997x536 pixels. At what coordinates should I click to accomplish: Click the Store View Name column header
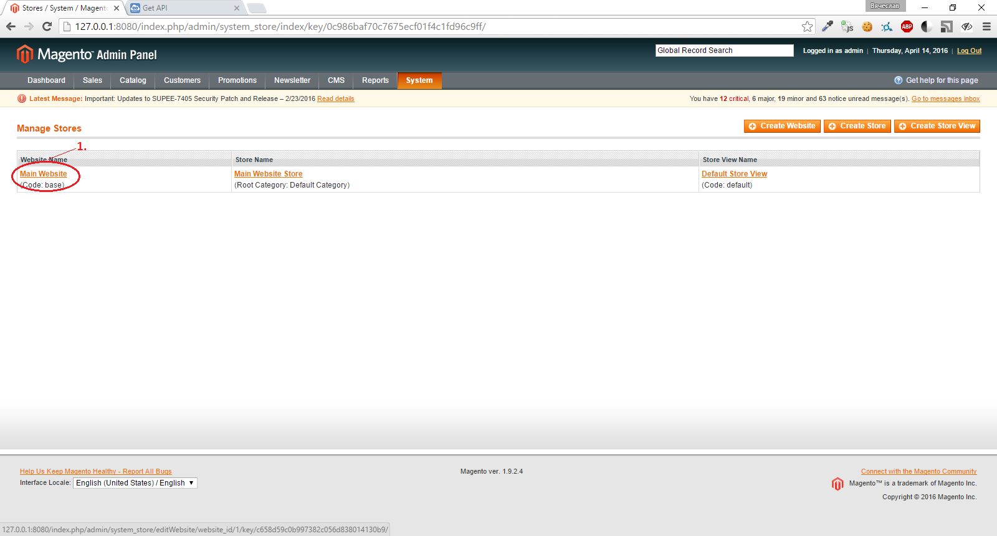click(839, 160)
